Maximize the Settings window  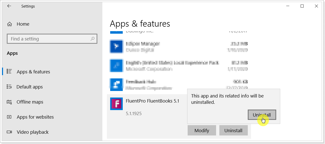[x=302, y=6]
